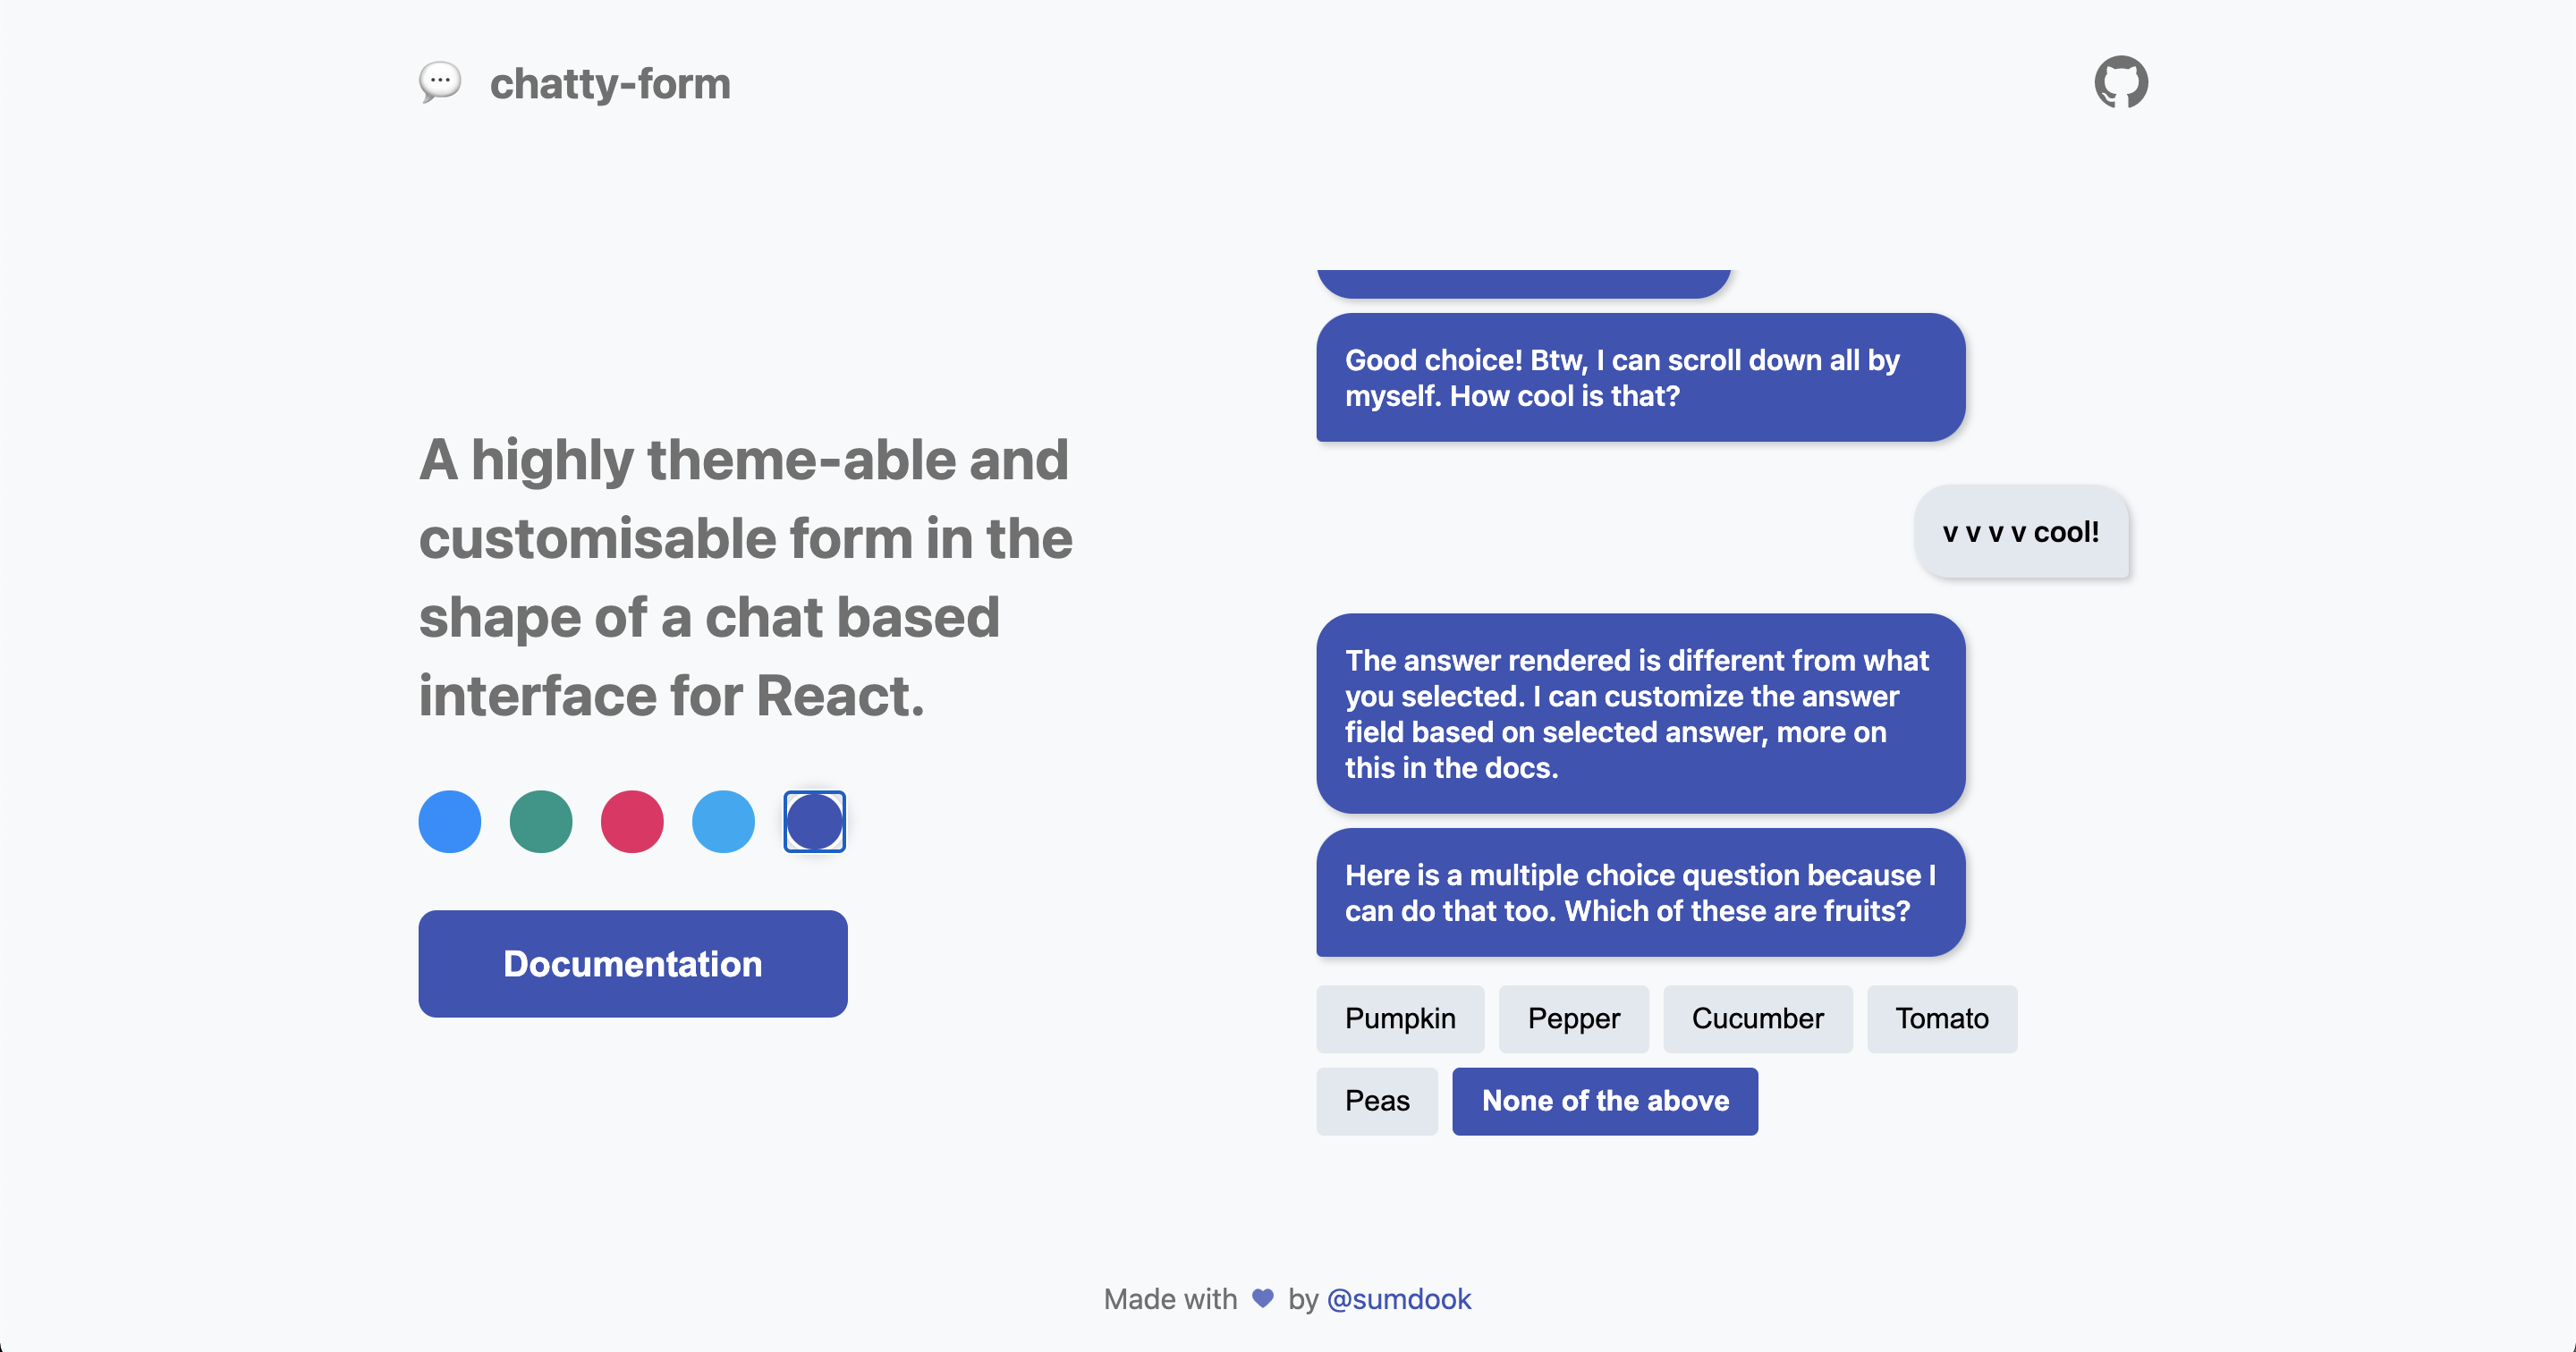2576x1352 pixels.
Task: Select the light blue theme swatch
Action: click(723, 821)
